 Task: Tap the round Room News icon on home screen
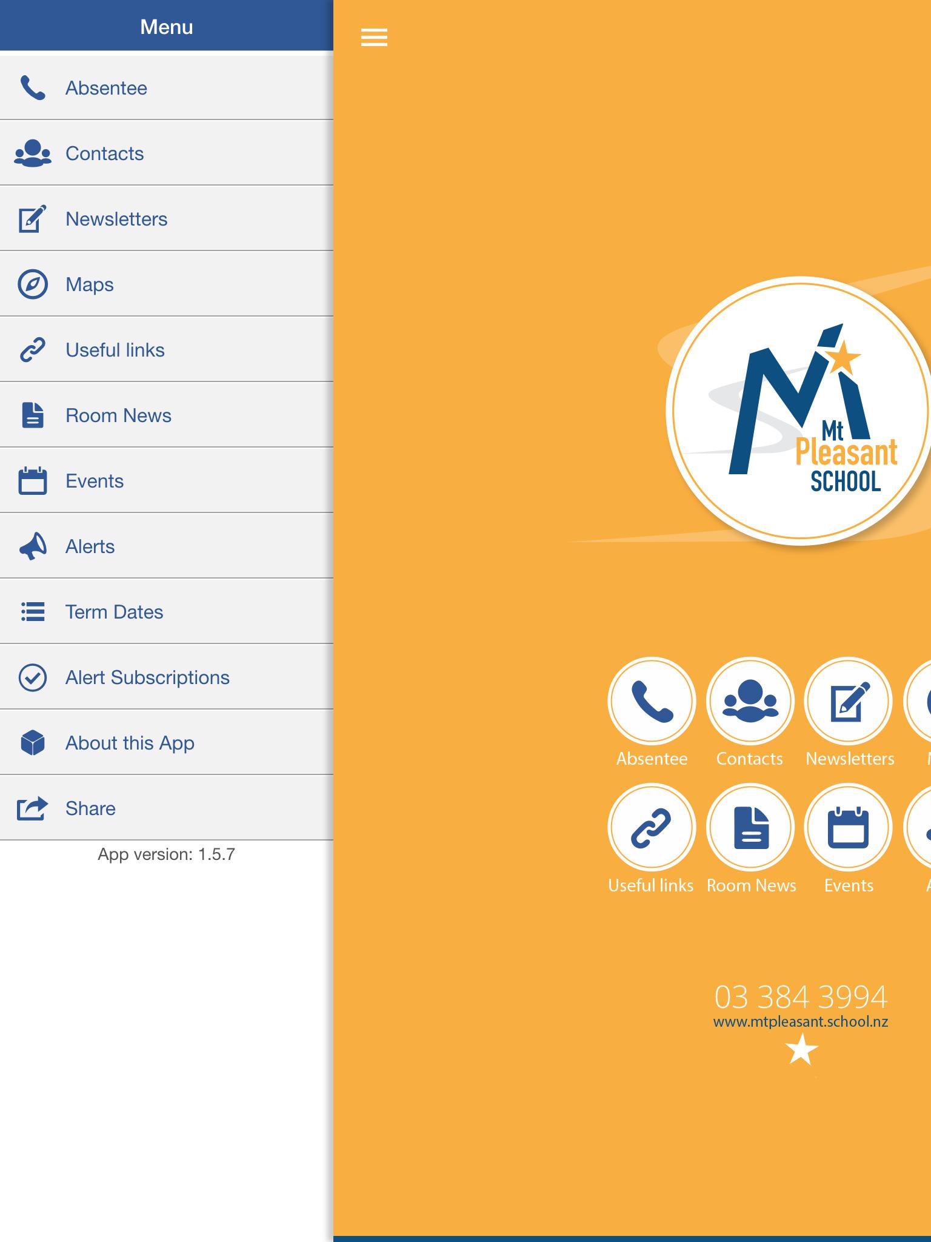750,828
